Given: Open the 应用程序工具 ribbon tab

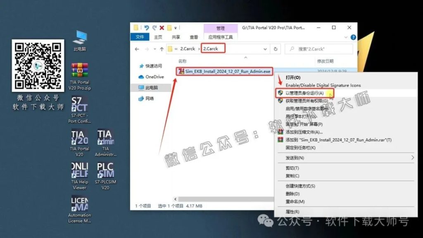Looking at the screenshot, I should (221, 37).
